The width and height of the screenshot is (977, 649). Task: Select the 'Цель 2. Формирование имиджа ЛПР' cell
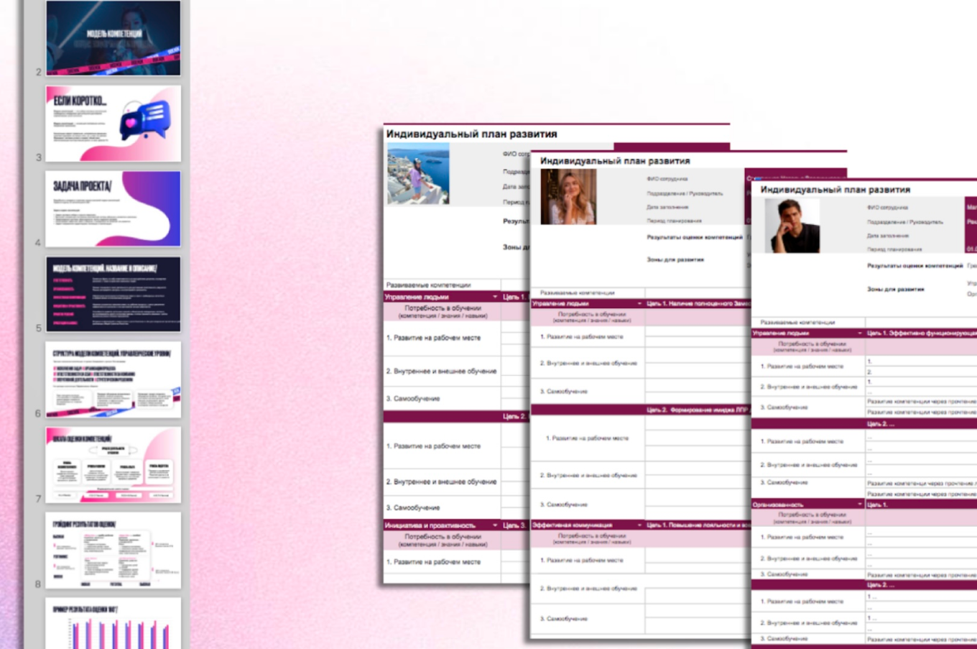(x=697, y=410)
